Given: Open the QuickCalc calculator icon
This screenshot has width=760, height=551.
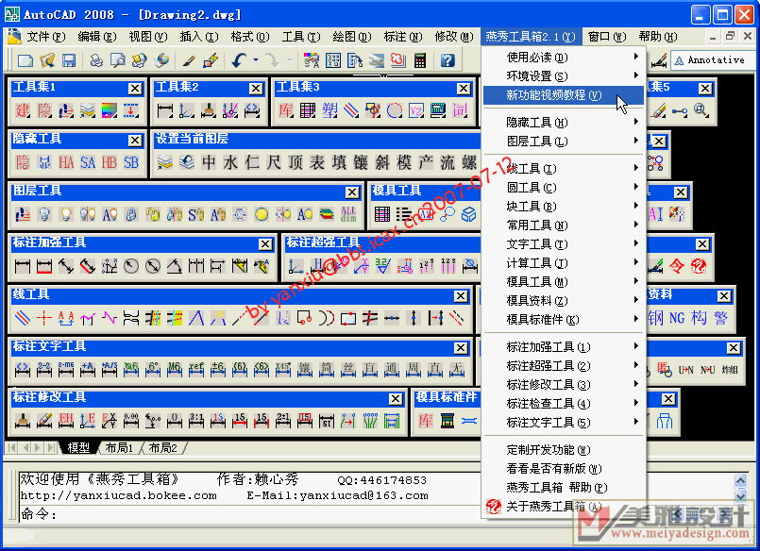Looking at the screenshot, I should 420,60.
